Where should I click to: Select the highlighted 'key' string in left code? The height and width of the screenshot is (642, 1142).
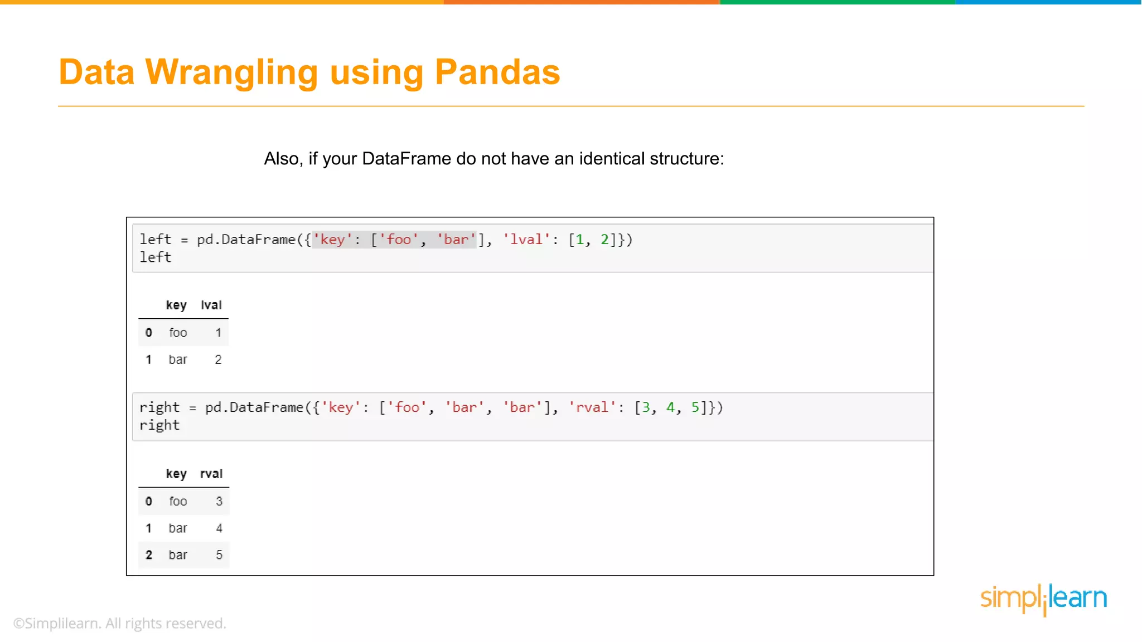tap(333, 240)
